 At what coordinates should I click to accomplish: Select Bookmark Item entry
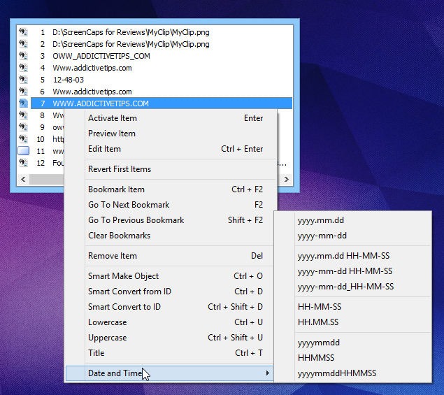coord(170,189)
